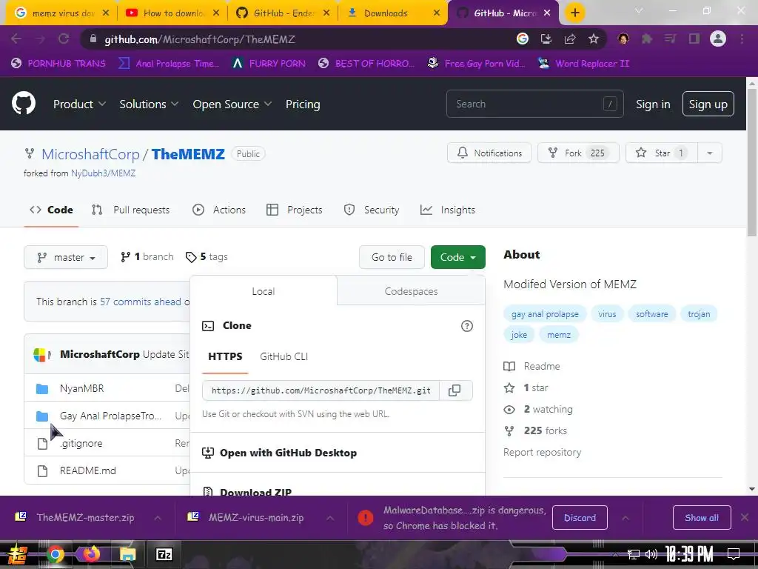Focus the GitHub search field
Image resolution: width=758 pixels, height=569 pixels.
pos(534,104)
